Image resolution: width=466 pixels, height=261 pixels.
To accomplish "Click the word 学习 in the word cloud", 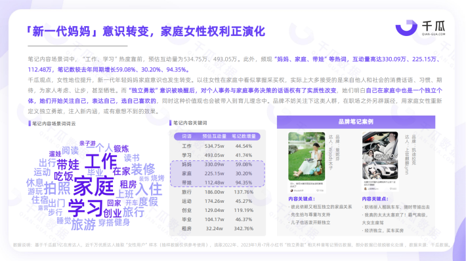I will coord(85,207).
